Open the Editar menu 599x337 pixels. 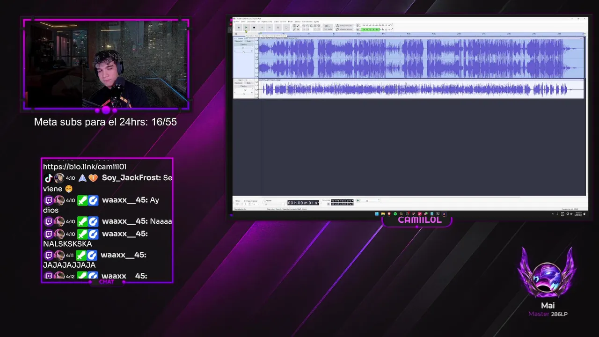[x=243, y=22]
